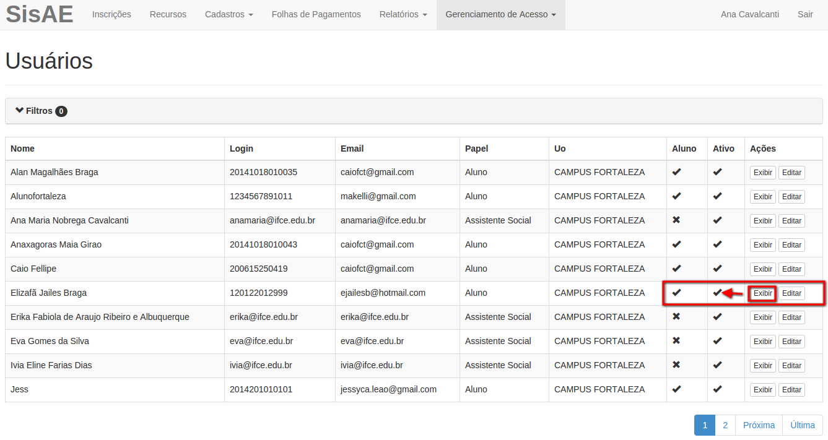This screenshot has height=440, width=828.
Task: Click Exibir for Elizafã Jailes Braga
Action: pos(763,293)
